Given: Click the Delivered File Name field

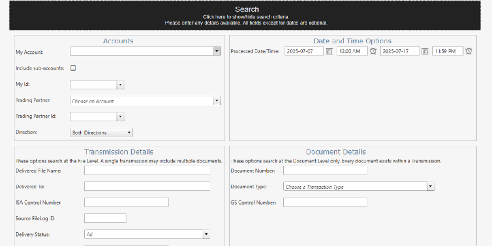Looking at the screenshot, I should coord(147,170).
